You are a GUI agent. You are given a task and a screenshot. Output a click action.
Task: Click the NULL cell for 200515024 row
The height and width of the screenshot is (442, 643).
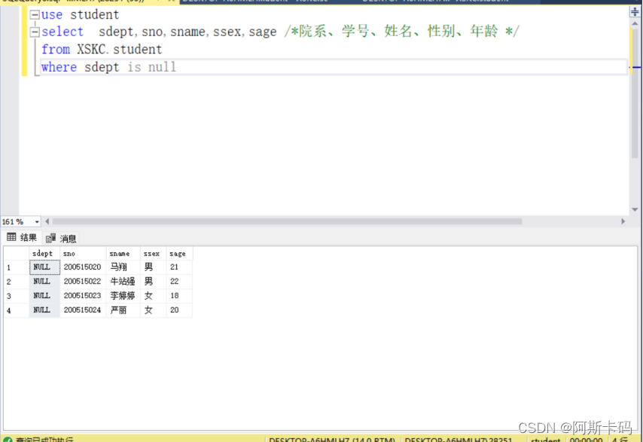coord(44,310)
